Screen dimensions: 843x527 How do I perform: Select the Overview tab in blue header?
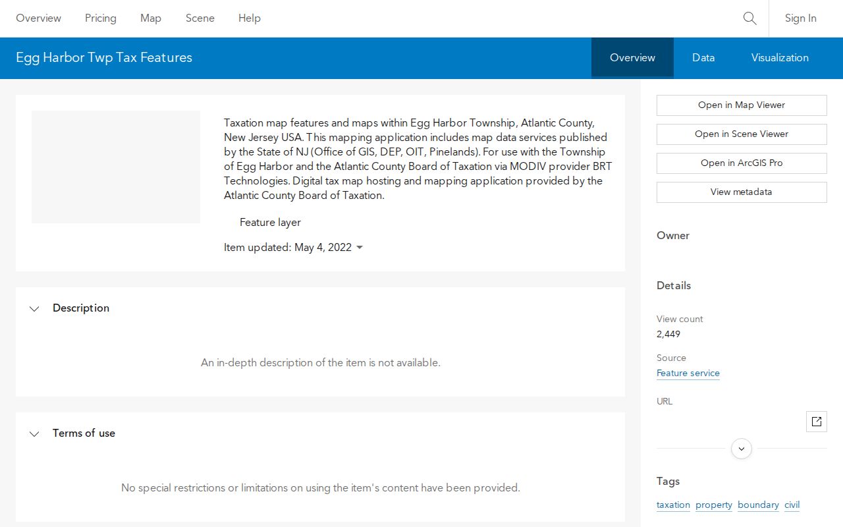coord(632,57)
